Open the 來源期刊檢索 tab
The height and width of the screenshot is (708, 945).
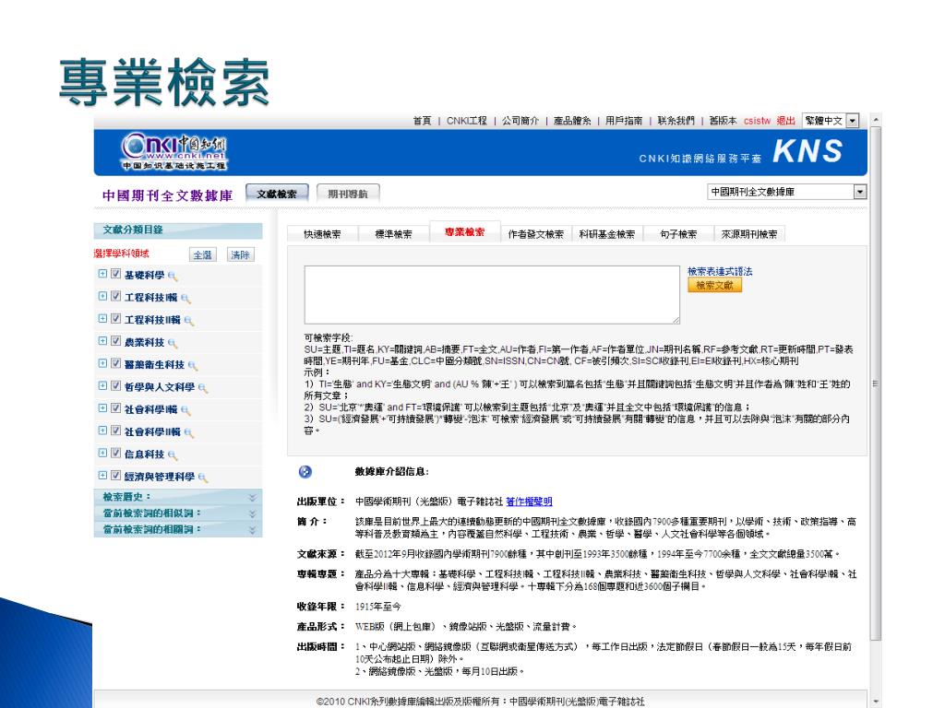click(749, 234)
